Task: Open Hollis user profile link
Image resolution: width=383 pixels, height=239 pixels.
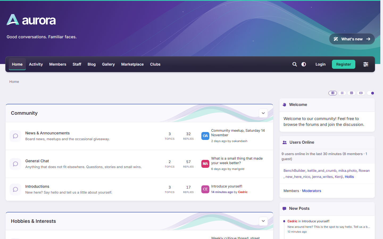Action: [x=349, y=177]
